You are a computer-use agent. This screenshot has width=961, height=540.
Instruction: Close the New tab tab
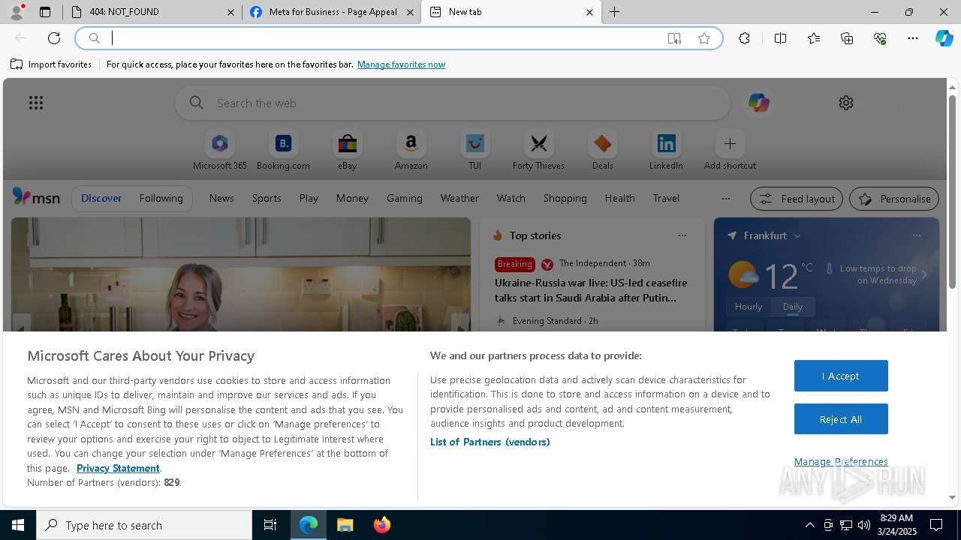589,12
